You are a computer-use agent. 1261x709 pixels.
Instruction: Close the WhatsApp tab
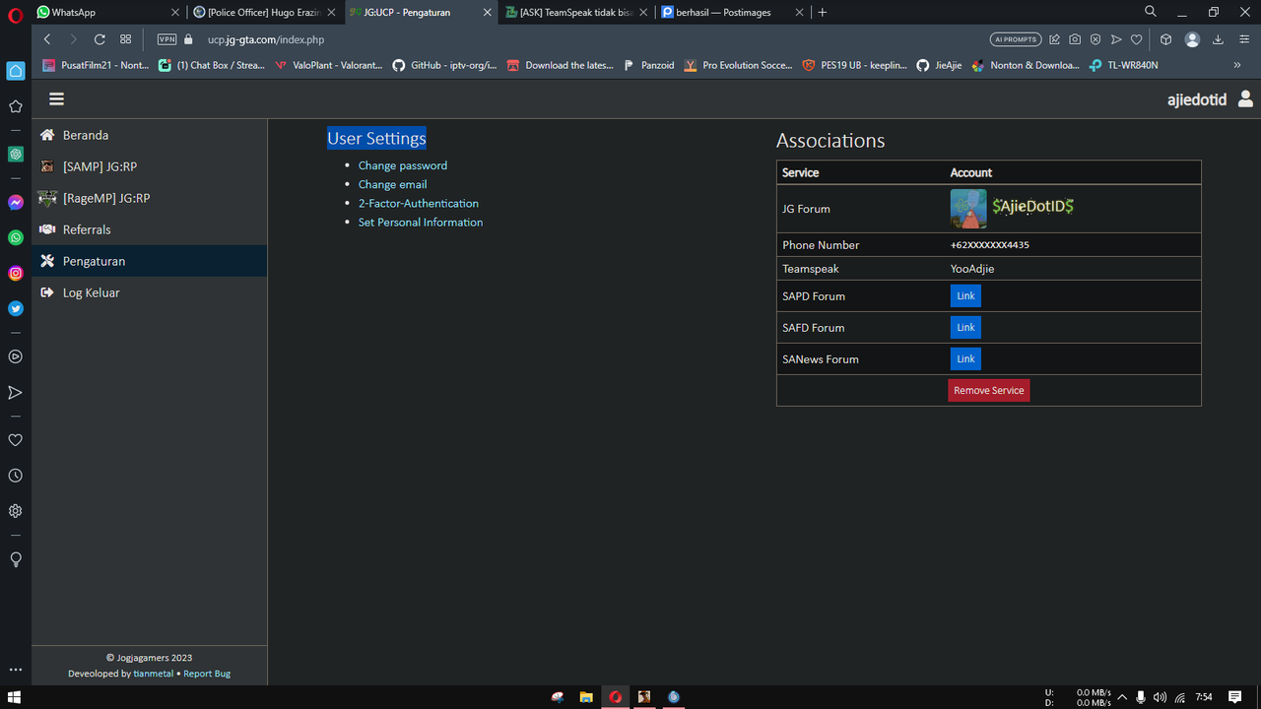(x=175, y=12)
